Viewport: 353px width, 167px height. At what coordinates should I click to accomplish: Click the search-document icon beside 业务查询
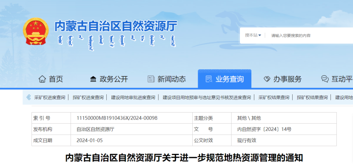209,79
